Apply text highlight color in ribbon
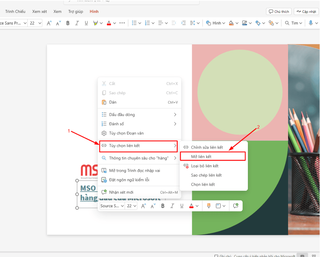Image resolution: width=320 pixels, height=257 pixels. pos(95,23)
